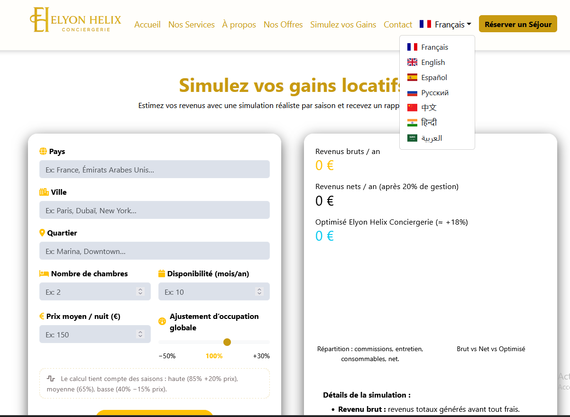
Task: Click the calendar icon beside Disponibilité
Action: click(x=162, y=274)
